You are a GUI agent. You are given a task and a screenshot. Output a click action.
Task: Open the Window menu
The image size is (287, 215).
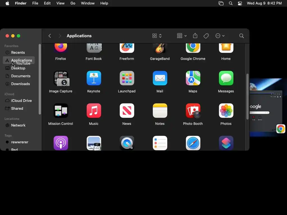tap(88, 3)
